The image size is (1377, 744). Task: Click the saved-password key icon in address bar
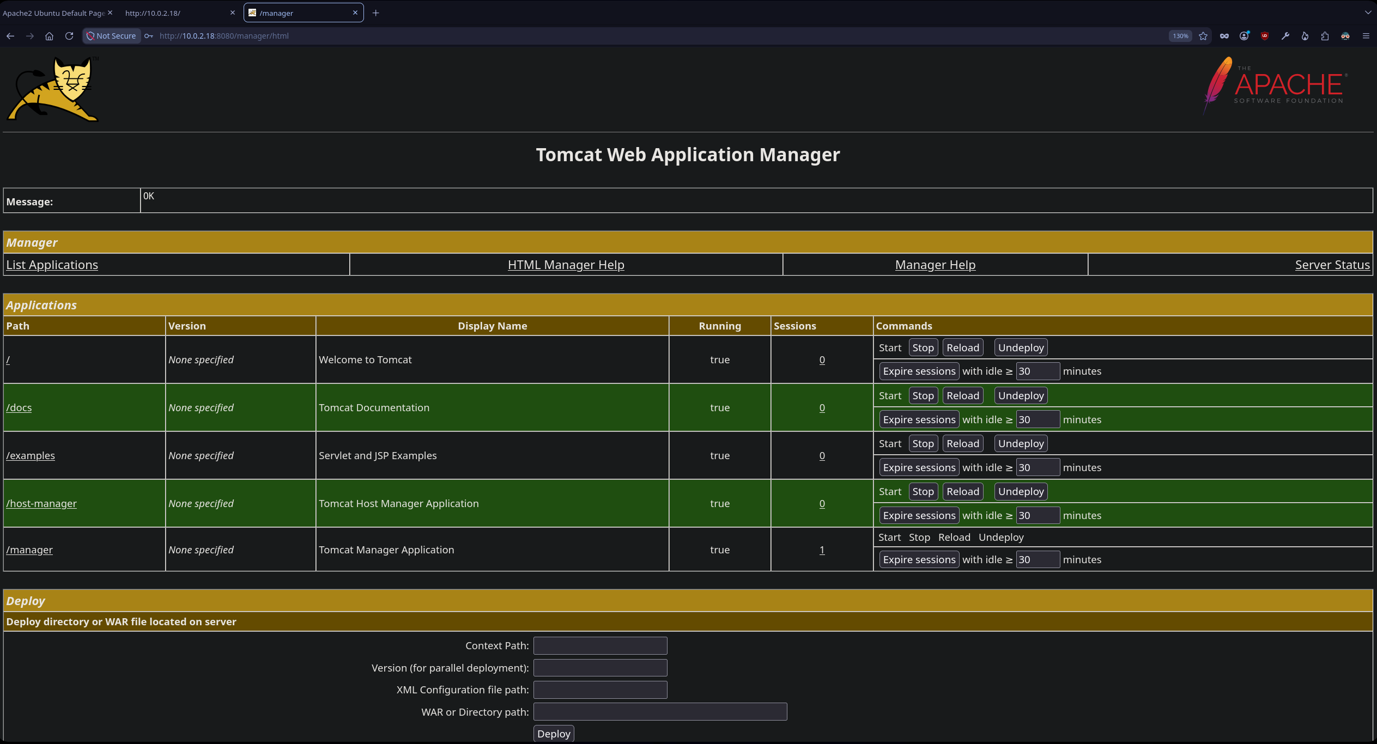(x=148, y=36)
